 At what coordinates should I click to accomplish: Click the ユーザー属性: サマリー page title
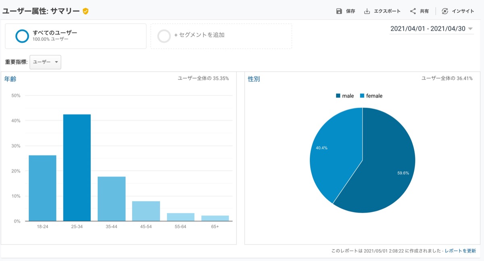[x=41, y=11]
